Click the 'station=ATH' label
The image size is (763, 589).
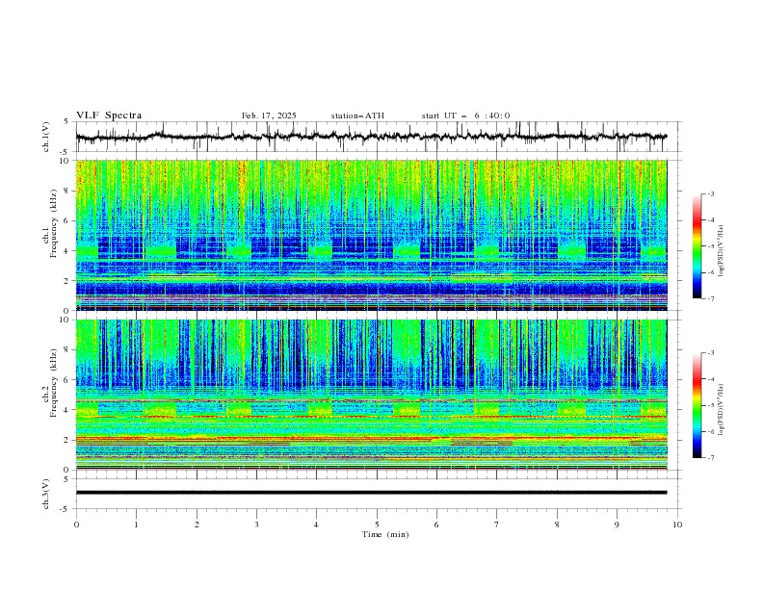click(x=357, y=115)
